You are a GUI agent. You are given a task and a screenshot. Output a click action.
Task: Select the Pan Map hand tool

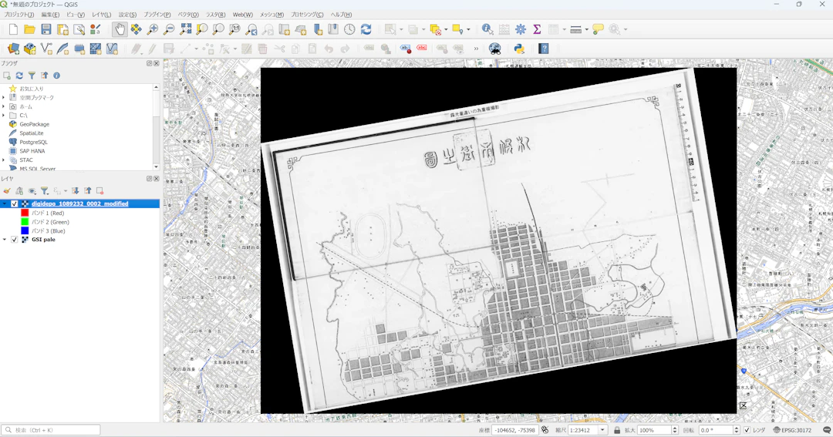pos(120,30)
